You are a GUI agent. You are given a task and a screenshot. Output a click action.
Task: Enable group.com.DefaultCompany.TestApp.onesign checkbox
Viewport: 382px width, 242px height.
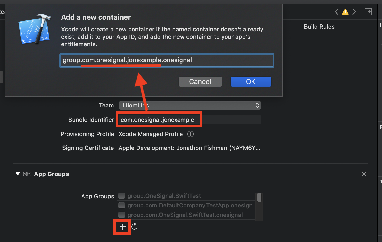(x=122, y=205)
